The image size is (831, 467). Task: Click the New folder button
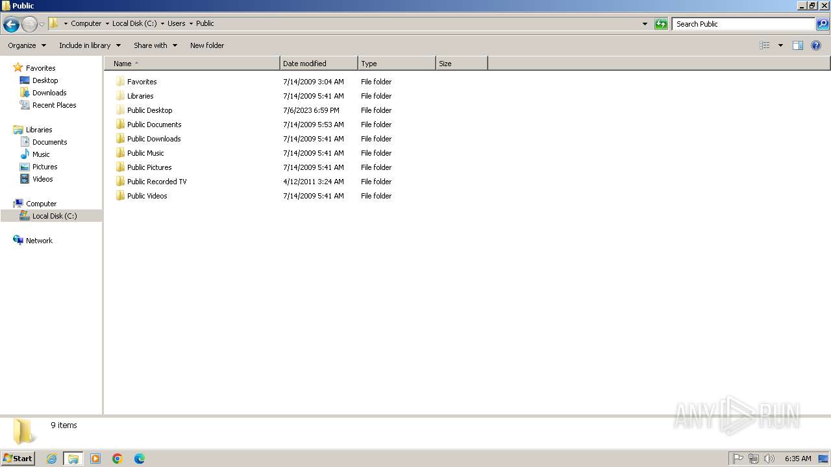pyautogui.click(x=207, y=45)
